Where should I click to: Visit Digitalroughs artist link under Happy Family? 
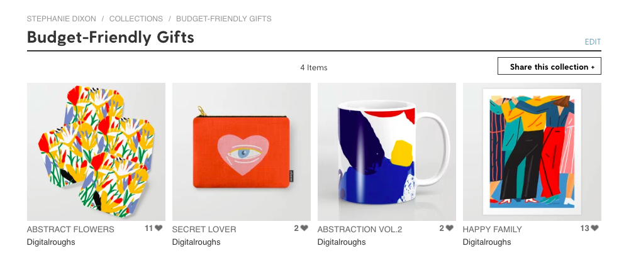(487, 242)
